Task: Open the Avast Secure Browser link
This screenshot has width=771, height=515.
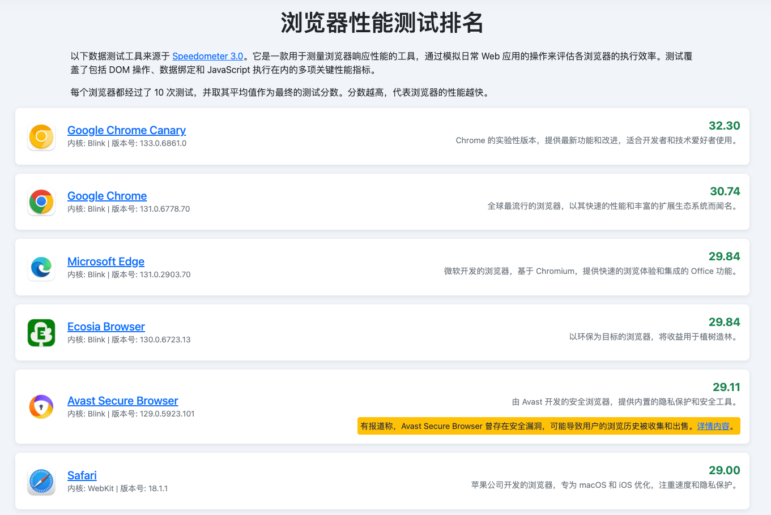Action: click(122, 401)
